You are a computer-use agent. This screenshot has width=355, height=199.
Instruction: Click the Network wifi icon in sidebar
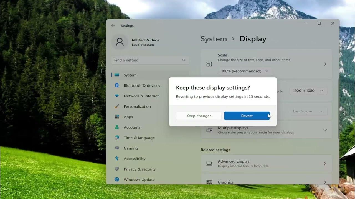point(117,96)
